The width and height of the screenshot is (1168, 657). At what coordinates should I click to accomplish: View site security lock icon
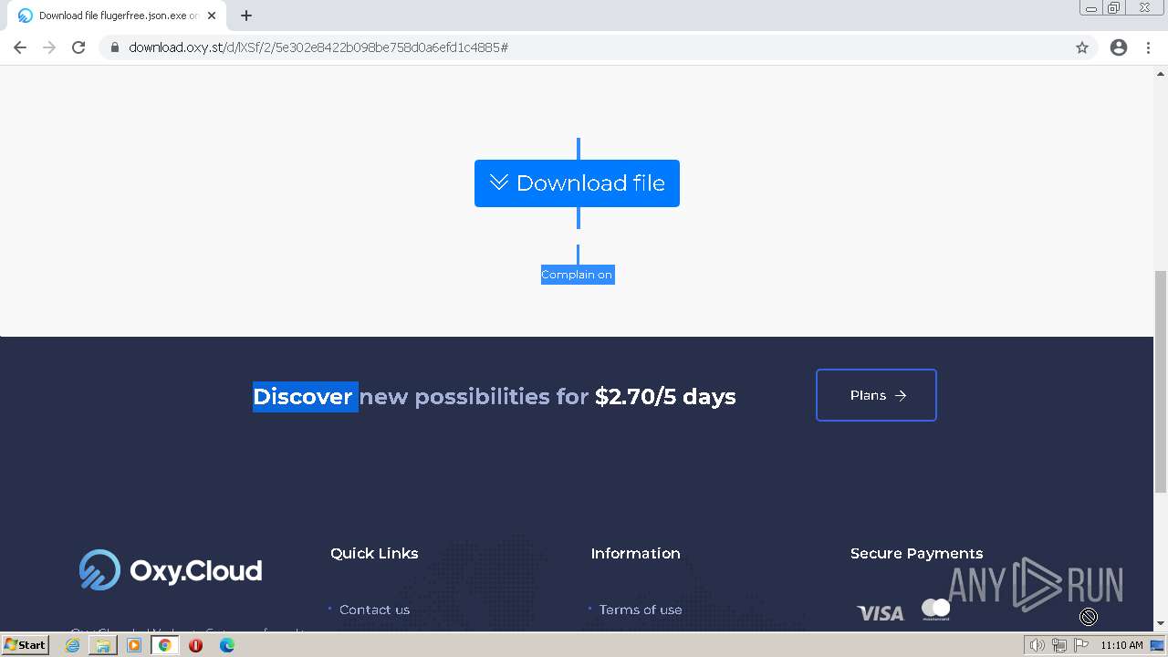point(115,47)
